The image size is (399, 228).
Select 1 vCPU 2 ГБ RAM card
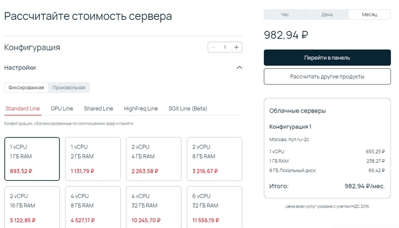pyautogui.click(x=92, y=159)
